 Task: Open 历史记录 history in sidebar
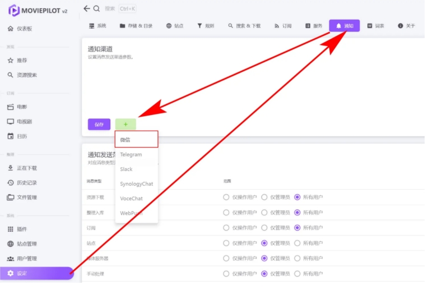point(22,182)
